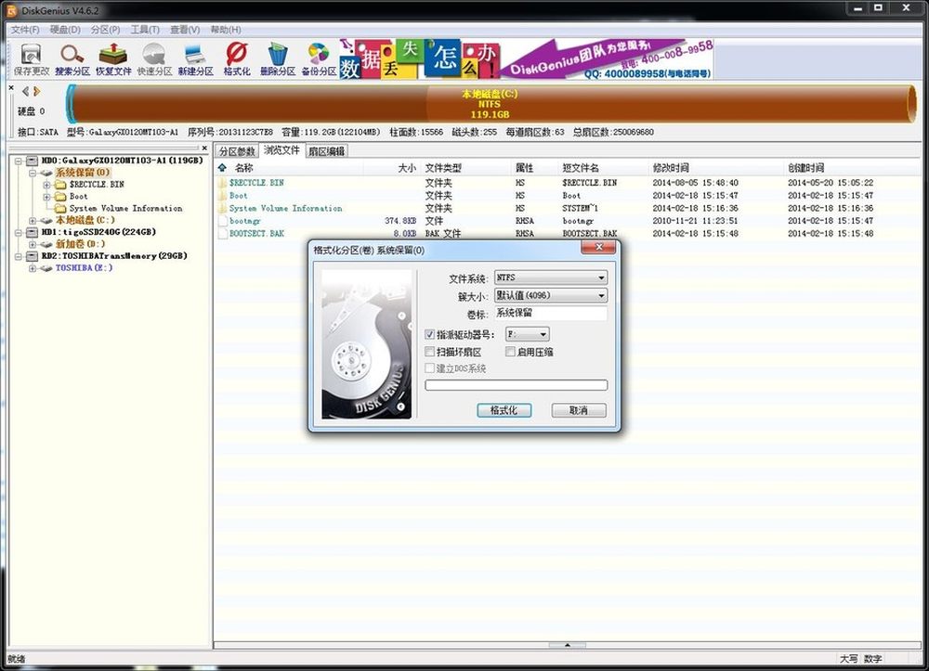929x671 pixels.
Task: Expand the Boot tree folder
Action: [x=46, y=197]
